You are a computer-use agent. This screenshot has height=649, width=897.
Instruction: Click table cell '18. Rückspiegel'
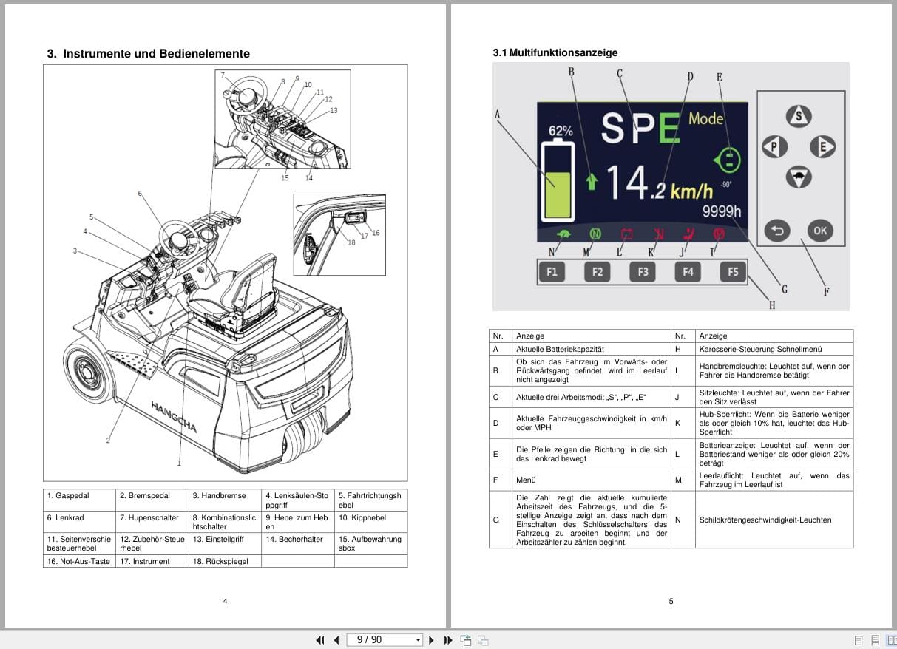tap(226, 561)
